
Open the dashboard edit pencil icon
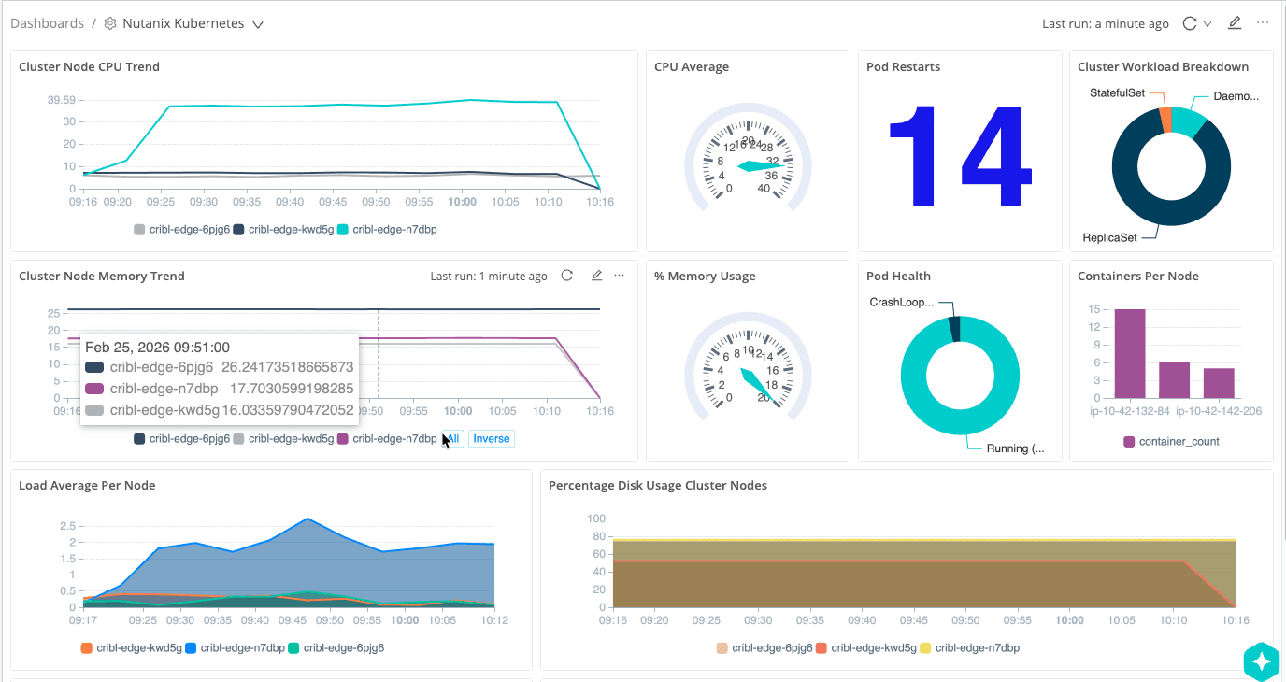(1235, 23)
